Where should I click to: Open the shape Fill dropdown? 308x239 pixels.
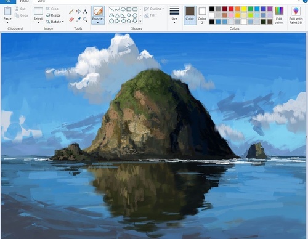150,15
